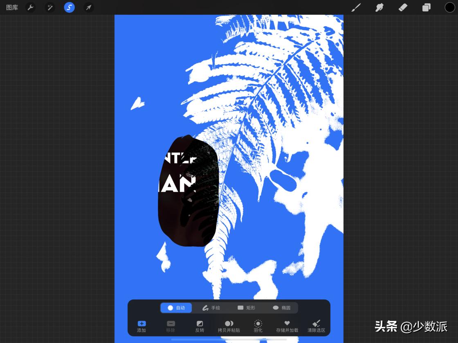Open the Layers panel

point(426,7)
